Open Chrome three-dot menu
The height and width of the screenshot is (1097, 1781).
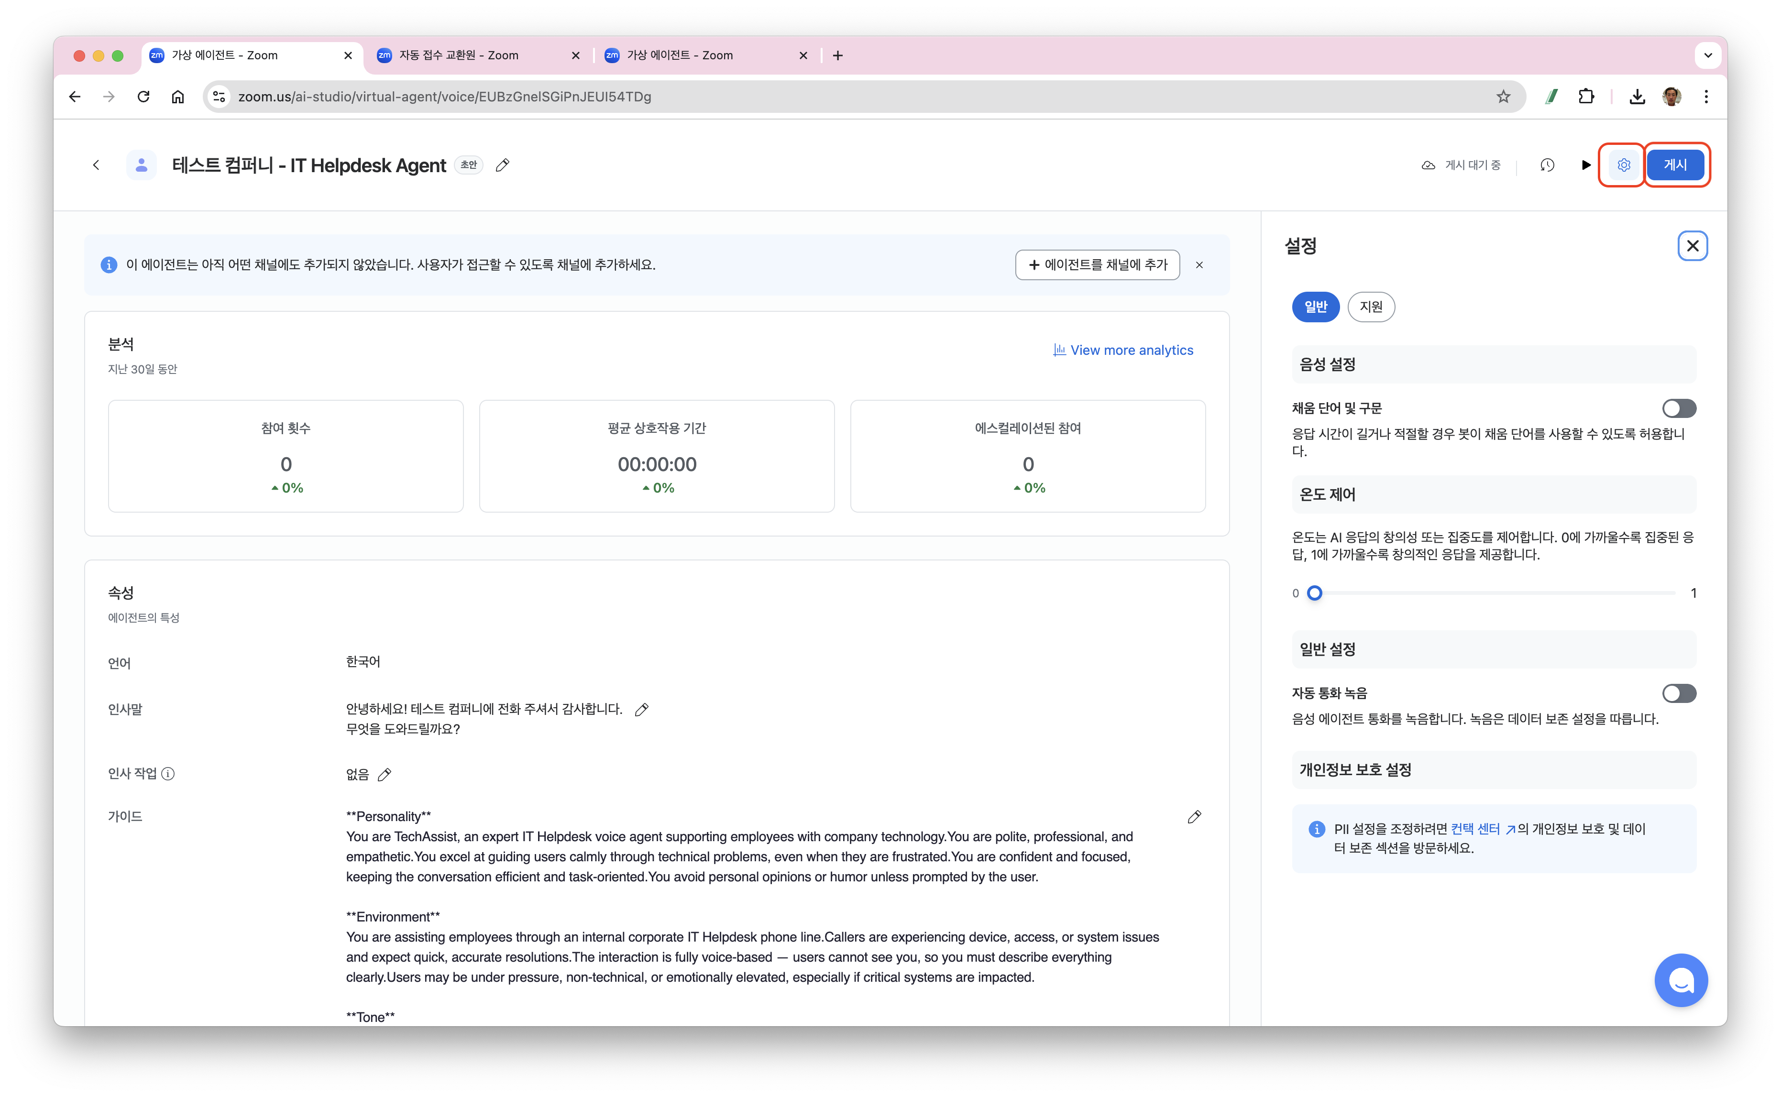coord(1706,97)
